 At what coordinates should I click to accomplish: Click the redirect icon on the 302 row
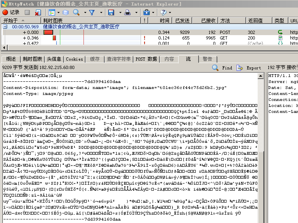click(280, 32)
